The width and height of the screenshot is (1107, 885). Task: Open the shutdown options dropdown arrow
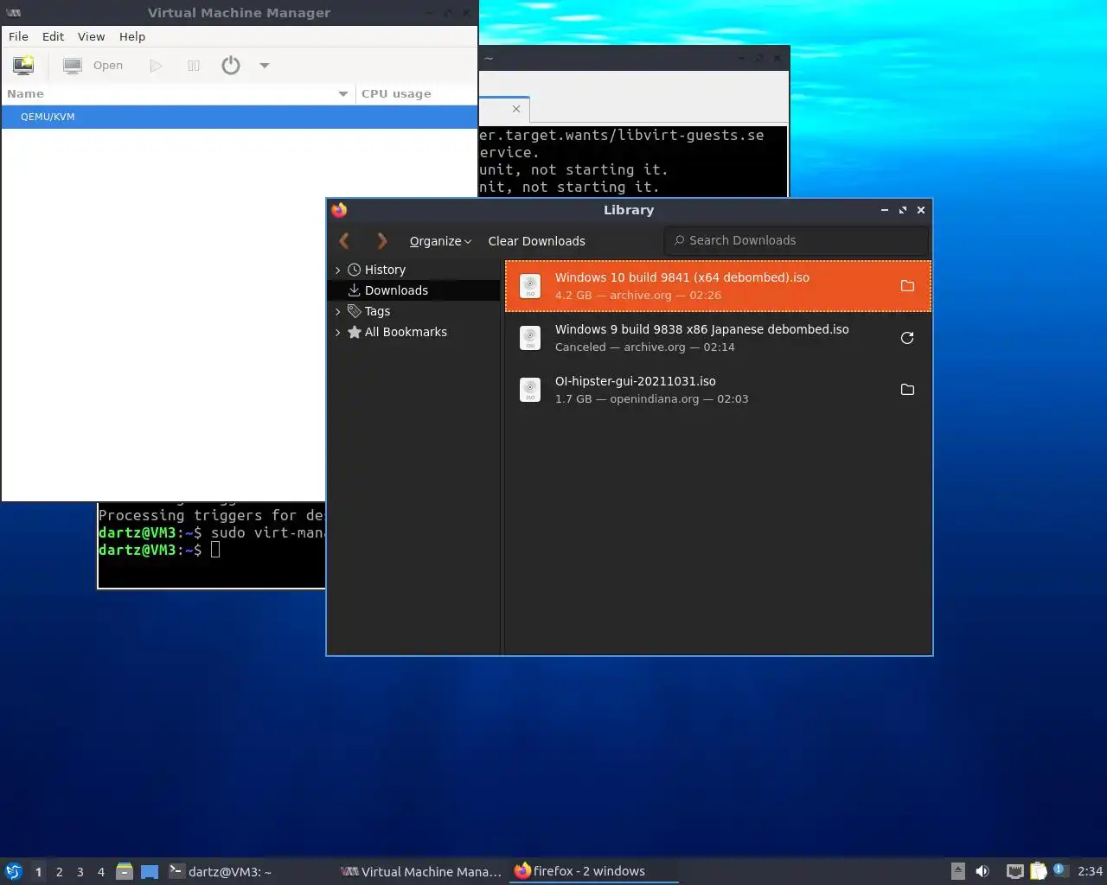[x=265, y=66]
